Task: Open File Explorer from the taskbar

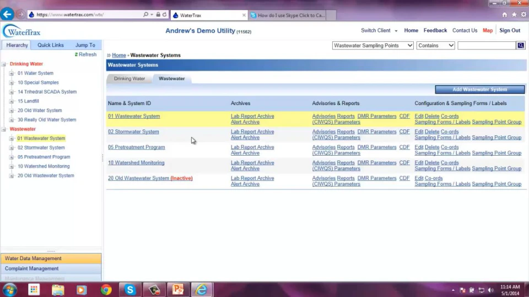Action: click(58, 290)
